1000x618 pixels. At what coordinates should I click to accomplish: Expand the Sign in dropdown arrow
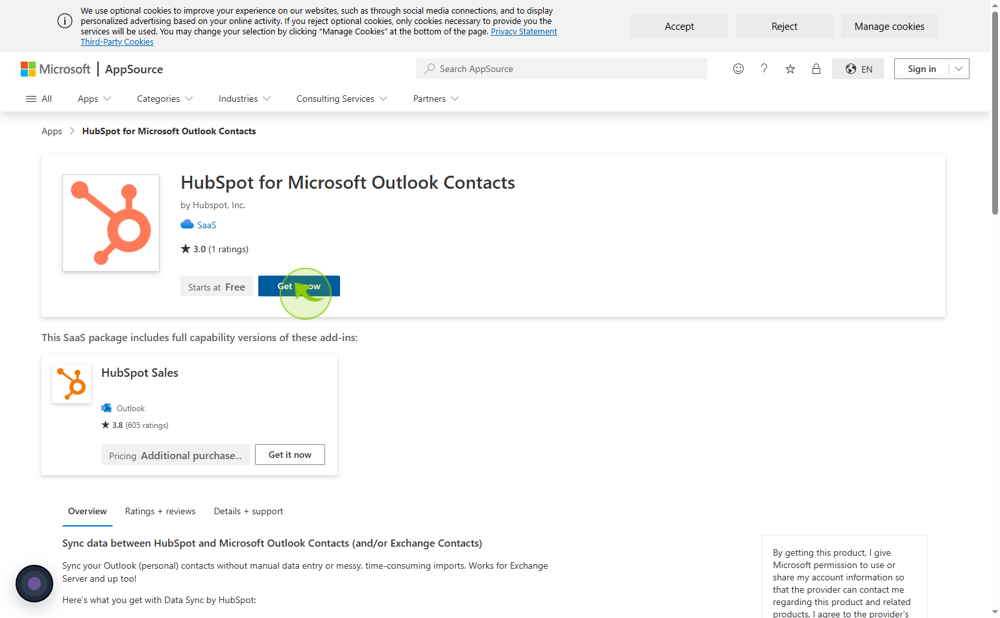[x=959, y=69]
